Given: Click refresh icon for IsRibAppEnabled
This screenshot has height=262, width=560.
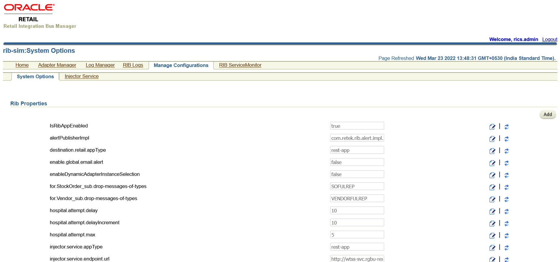Looking at the screenshot, I should (x=507, y=127).
